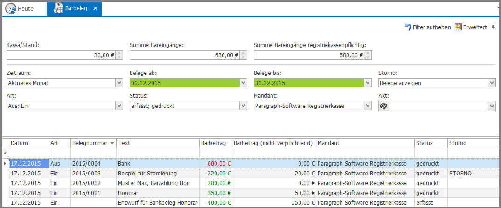Sort by Text column header

pyautogui.click(x=158, y=143)
